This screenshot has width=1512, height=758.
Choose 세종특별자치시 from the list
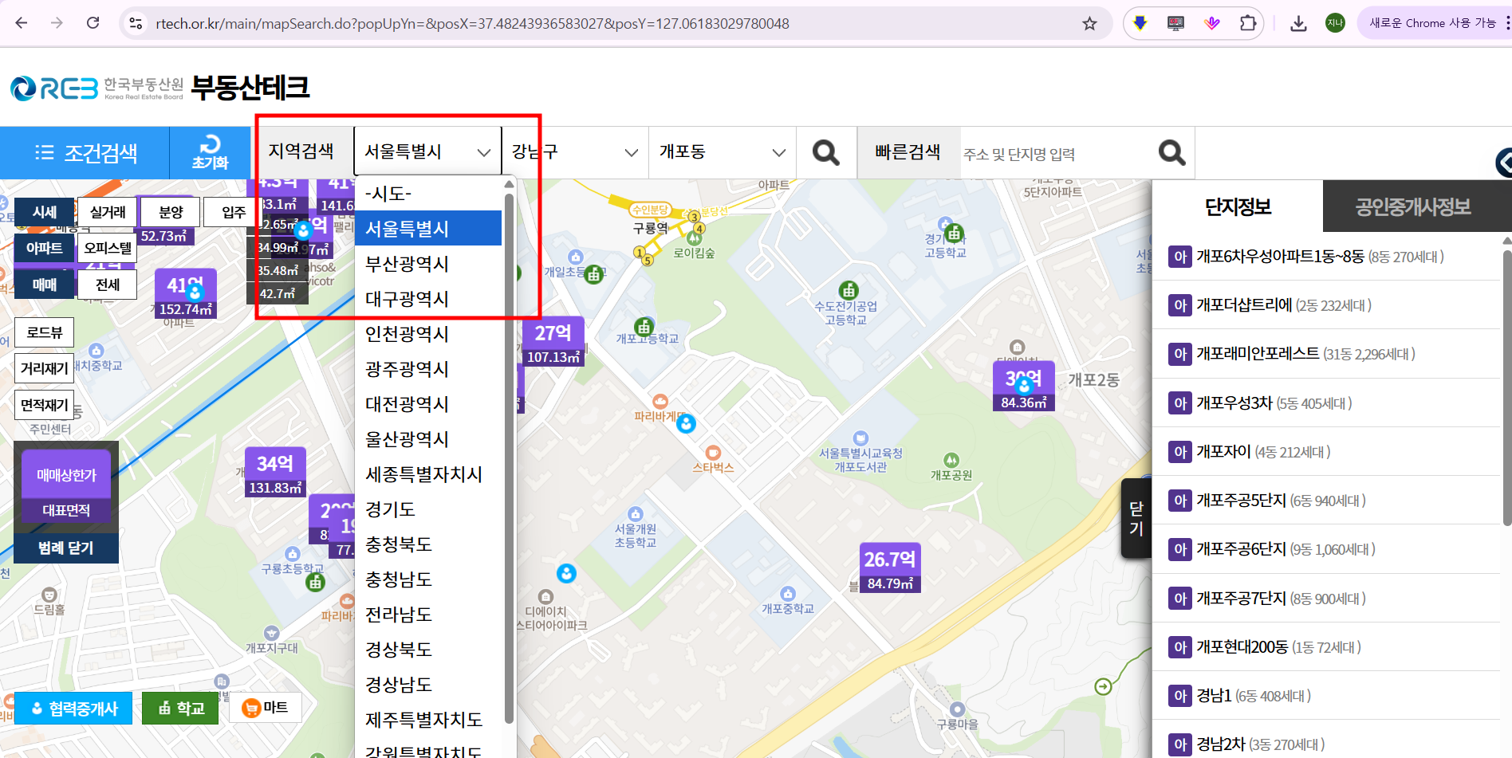428,474
